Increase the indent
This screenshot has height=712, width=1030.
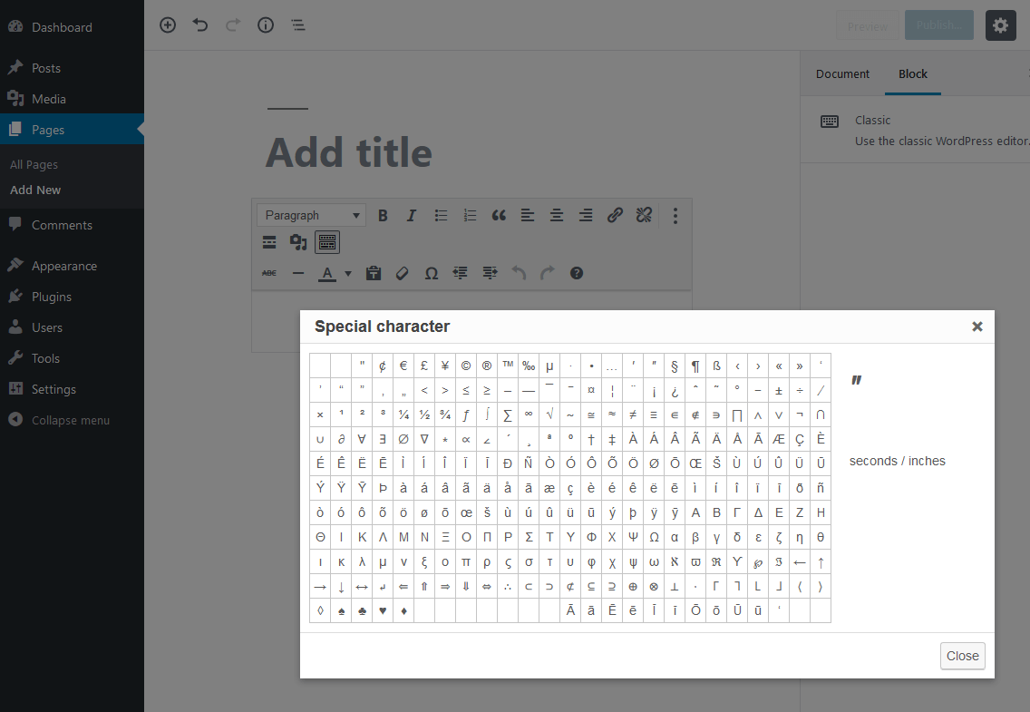pos(490,273)
